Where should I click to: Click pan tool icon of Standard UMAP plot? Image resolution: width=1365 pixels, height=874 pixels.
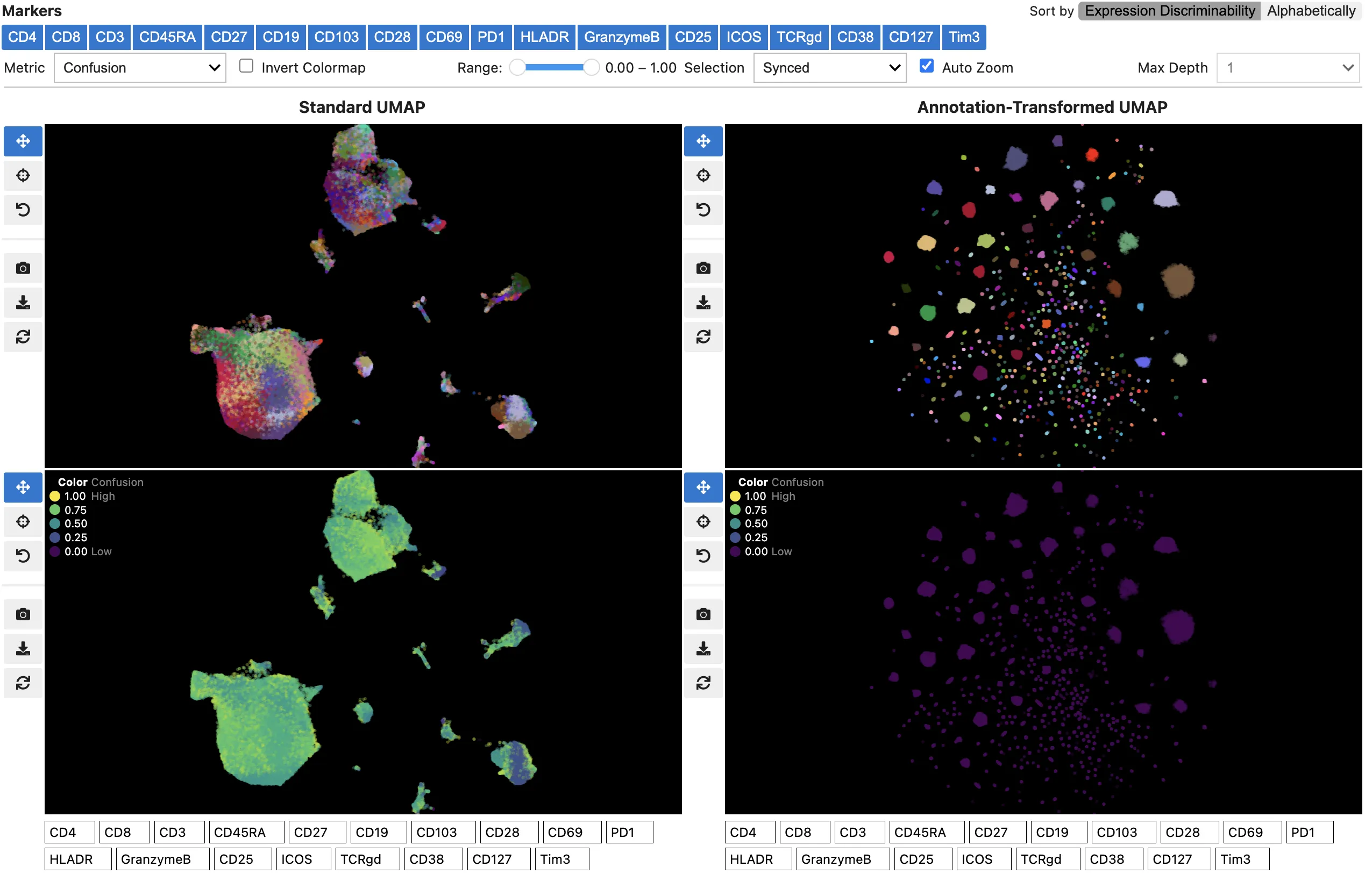point(23,141)
